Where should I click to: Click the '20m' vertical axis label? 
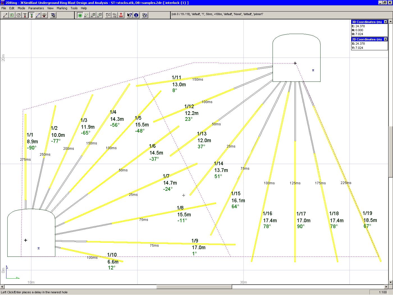(3, 58)
